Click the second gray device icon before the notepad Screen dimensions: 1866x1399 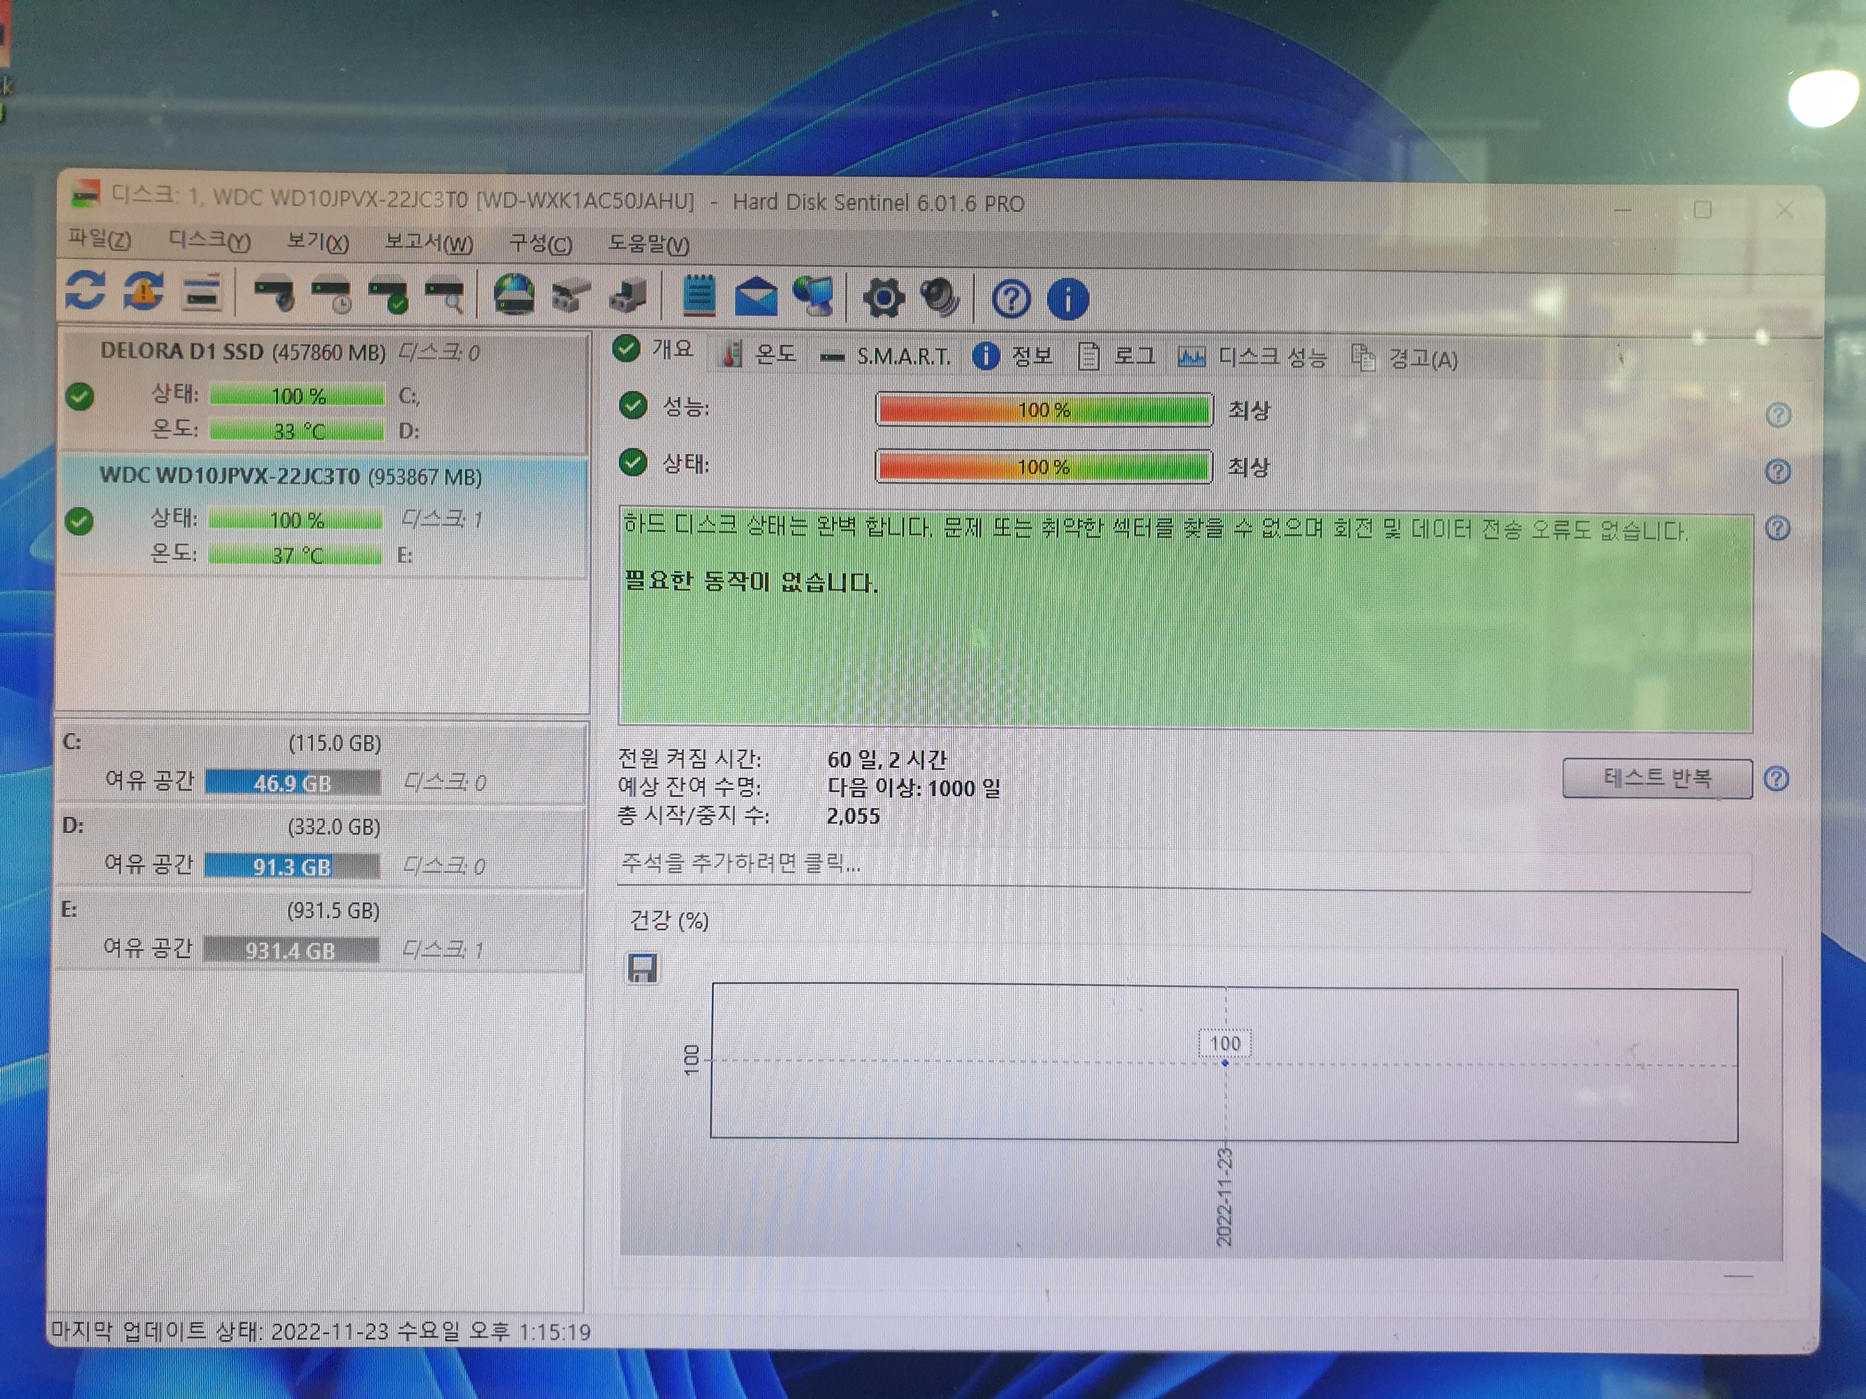click(628, 297)
